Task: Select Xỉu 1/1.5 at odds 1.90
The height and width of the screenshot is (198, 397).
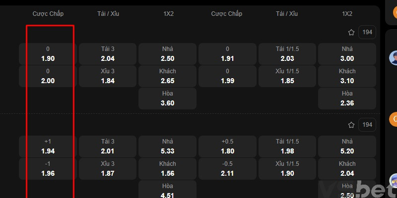Action: (287, 168)
